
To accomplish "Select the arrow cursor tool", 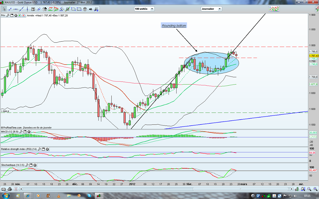I will tap(4, 9).
